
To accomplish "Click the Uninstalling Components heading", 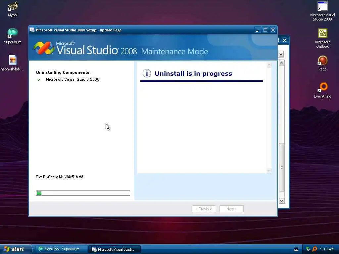I will [63, 72].
